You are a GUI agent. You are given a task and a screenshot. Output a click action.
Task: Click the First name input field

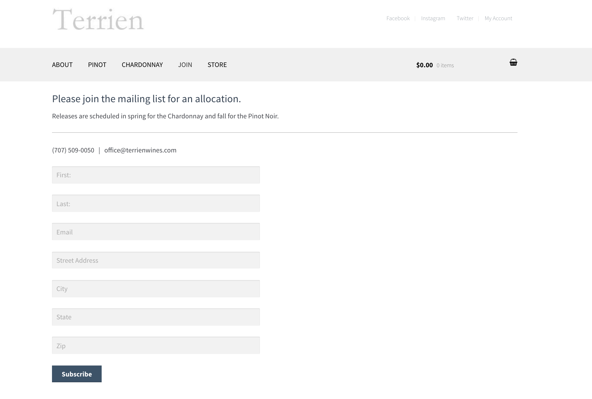click(x=155, y=175)
